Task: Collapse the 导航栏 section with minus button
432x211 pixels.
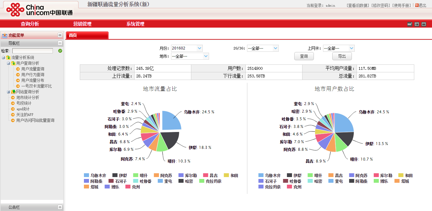Action: [60, 43]
